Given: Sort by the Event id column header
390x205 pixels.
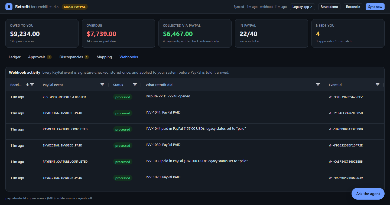Looking at the screenshot, I should (x=335, y=85).
